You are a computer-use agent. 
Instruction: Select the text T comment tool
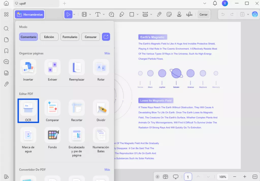[98, 14]
